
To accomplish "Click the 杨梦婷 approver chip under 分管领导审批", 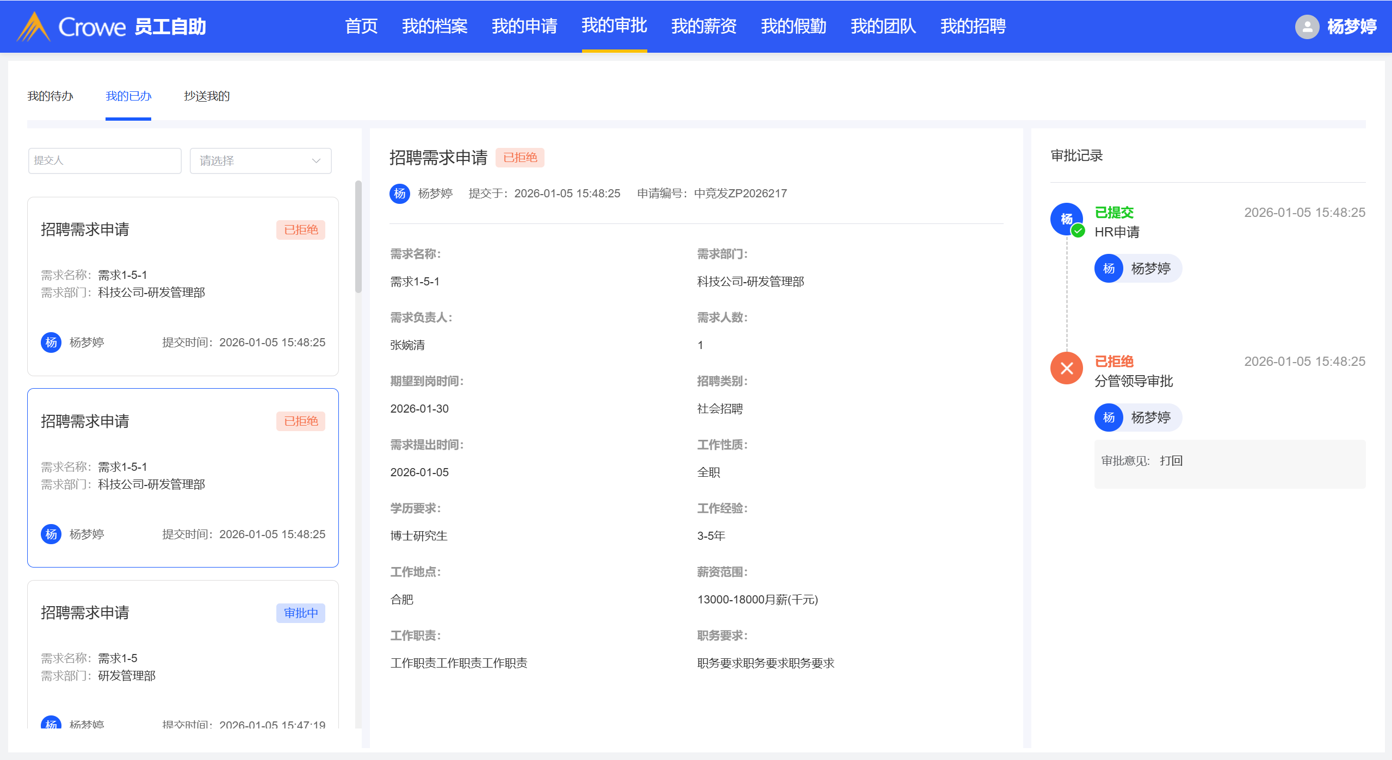I will [1138, 418].
